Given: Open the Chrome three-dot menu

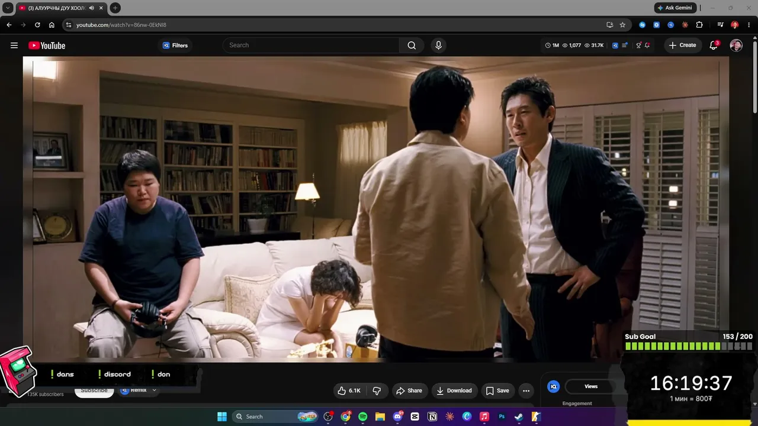Looking at the screenshot, I should coord(749,25).
